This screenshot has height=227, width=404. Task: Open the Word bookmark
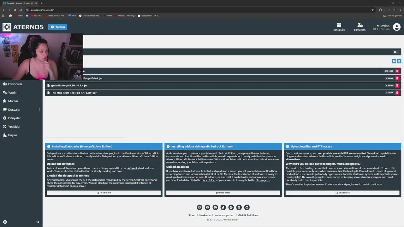coord(72,16)
